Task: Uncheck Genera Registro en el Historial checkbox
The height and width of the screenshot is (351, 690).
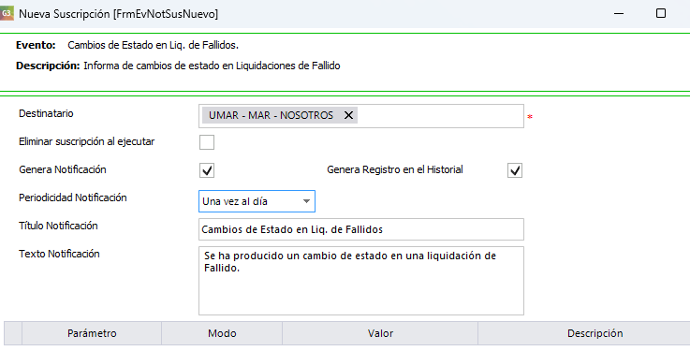Action: point(515,170)
